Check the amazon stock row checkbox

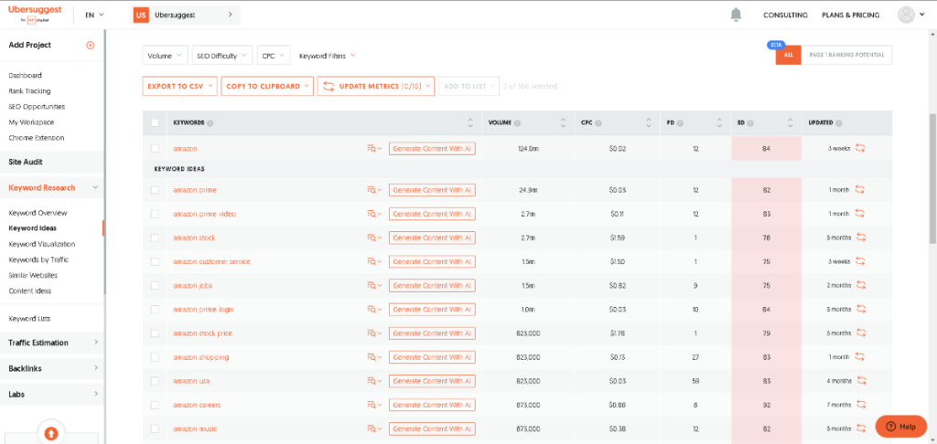pos(155,238)
